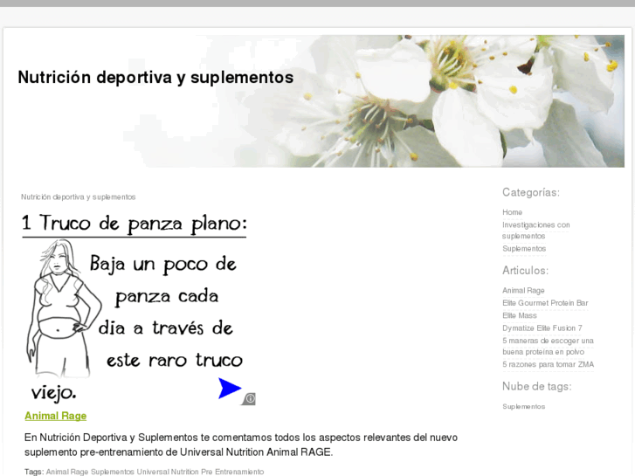Click the Tags: label
635x476 pixels.
(x=34, y=472)
